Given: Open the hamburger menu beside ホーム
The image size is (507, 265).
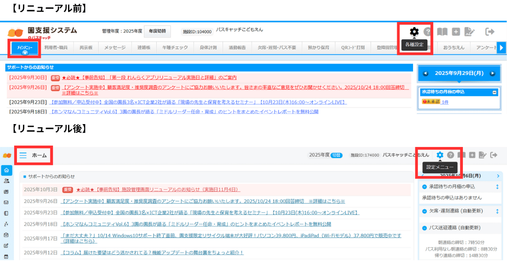Looking at the screenshot, I should pos(23,155).
